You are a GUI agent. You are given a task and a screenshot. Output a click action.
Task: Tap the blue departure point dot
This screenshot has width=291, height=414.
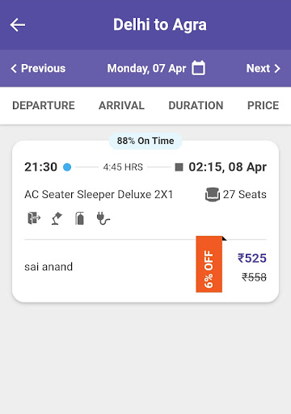[x=67, y=167]
